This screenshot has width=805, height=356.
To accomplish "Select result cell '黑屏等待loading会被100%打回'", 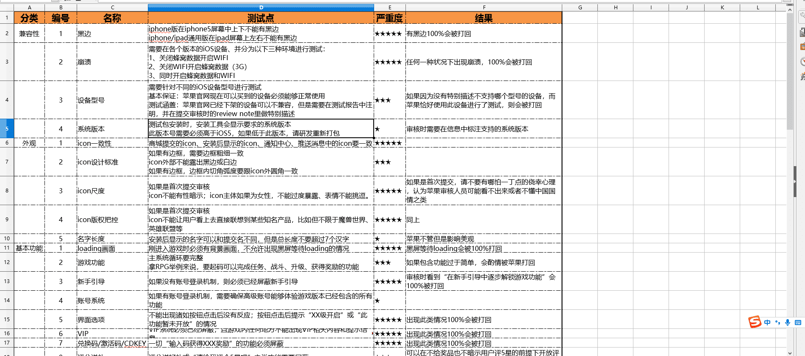I will (x=484, y=248).
